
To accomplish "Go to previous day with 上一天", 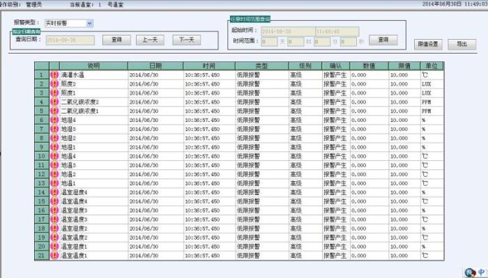I will (150, 40).
